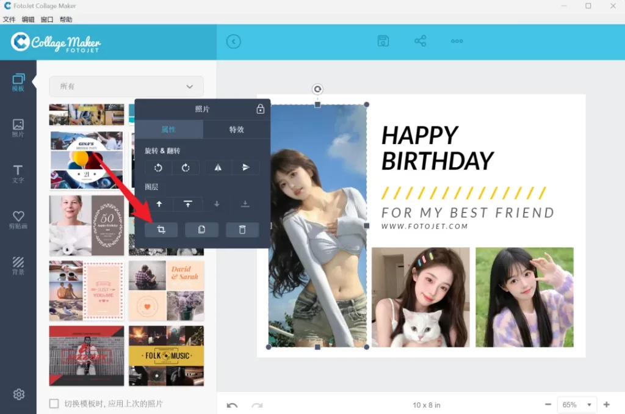Bring photo layer forward one step

(159, 204)
